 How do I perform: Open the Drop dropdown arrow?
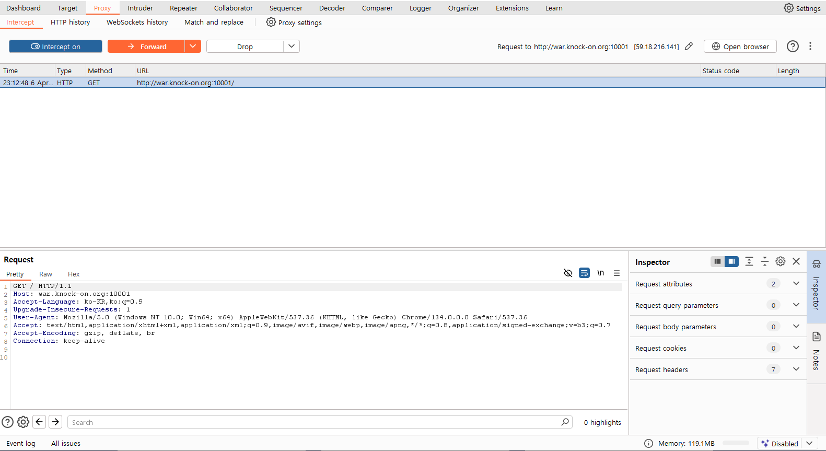(292, 46)
